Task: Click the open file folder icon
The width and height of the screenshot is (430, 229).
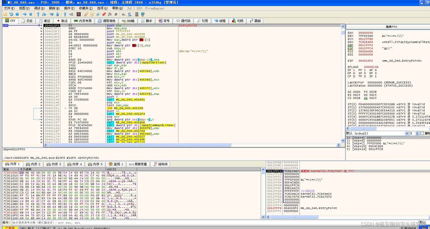Action: [6, 14]
